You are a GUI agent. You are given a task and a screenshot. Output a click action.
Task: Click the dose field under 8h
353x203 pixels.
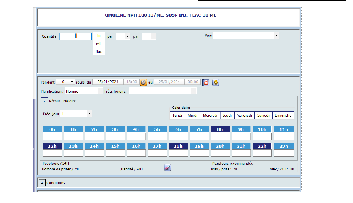click(x=220, y=136)
